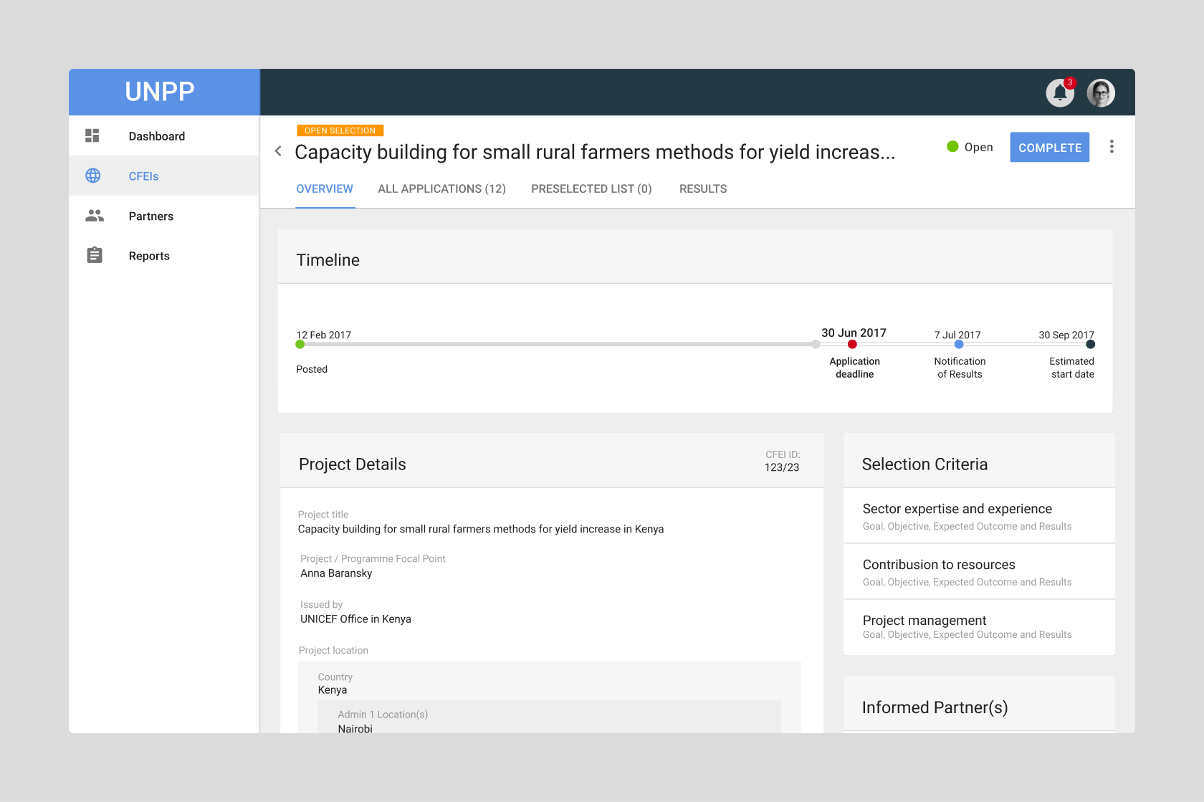Click the CFEIs globe icon
Viewport: 1204px width, 802px height.
93,176
